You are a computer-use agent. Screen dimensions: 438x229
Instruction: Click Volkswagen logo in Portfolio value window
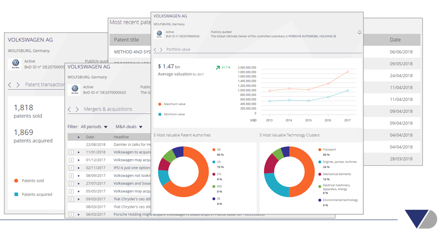pyautogui.click(x=159, y=34)
